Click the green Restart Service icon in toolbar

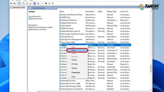[53, 3]
